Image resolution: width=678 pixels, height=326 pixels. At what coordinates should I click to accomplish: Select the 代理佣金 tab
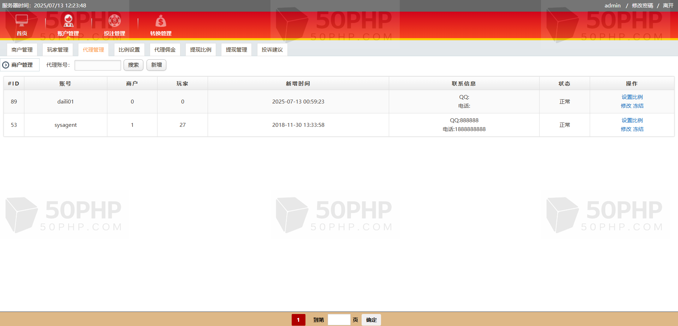[165, 50]
